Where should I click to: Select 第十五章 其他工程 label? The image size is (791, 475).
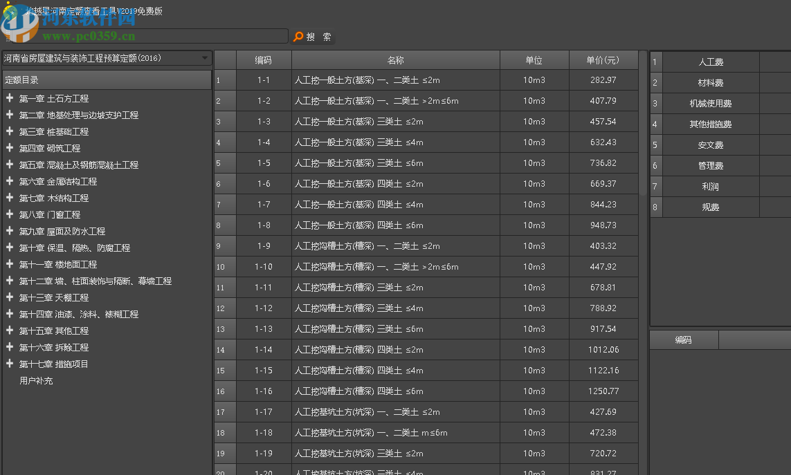click(54, 330)
